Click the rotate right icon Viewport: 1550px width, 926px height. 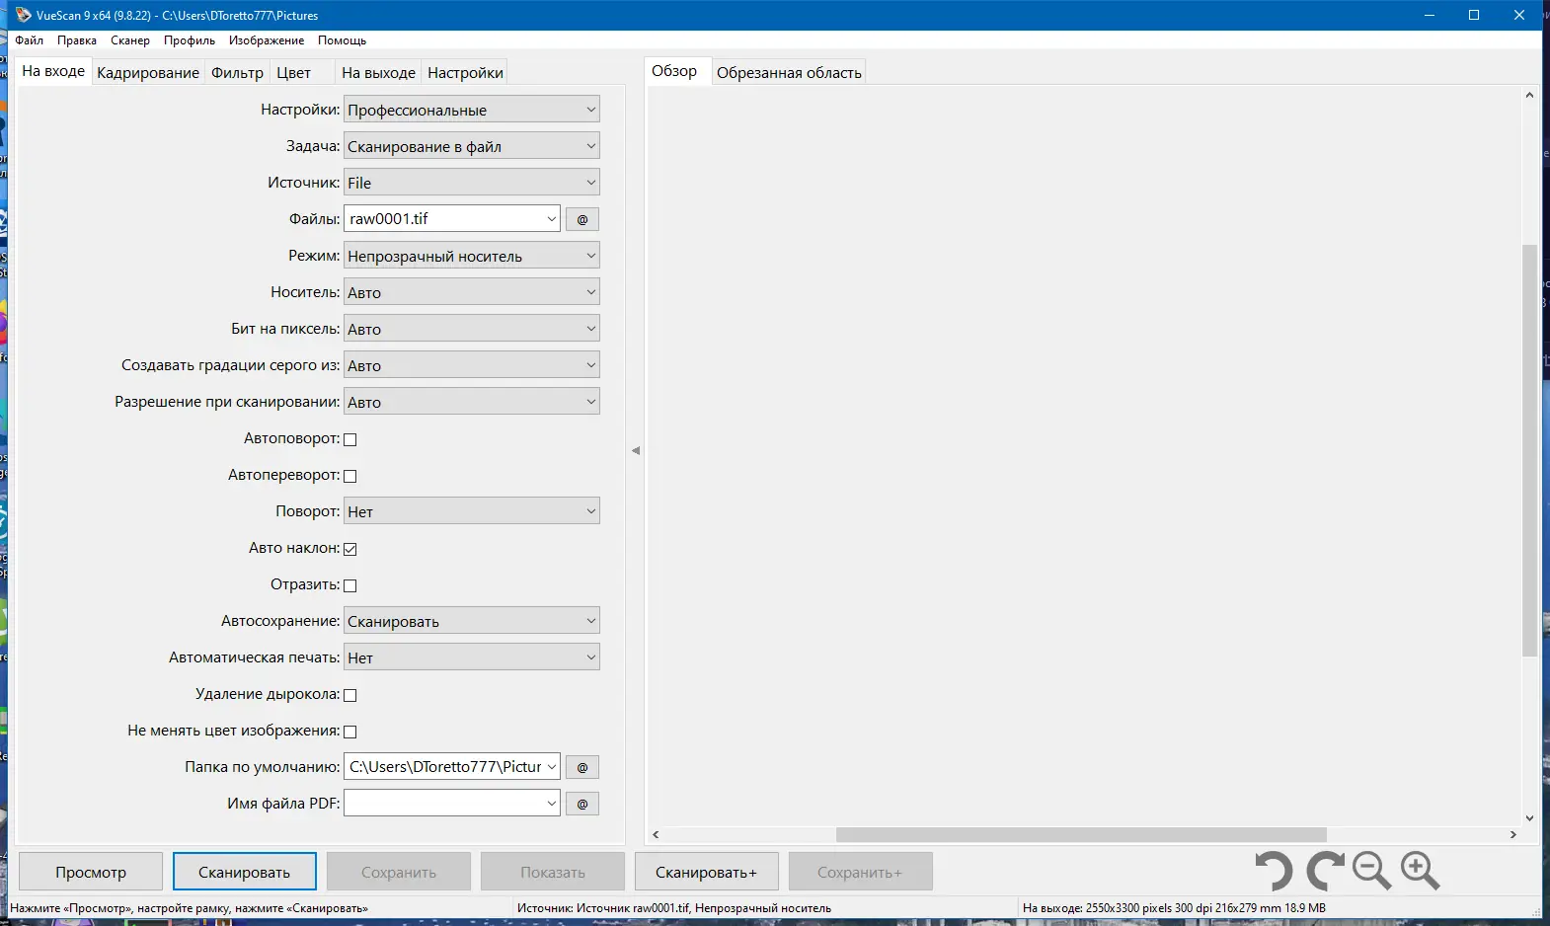click(1325, 872)
